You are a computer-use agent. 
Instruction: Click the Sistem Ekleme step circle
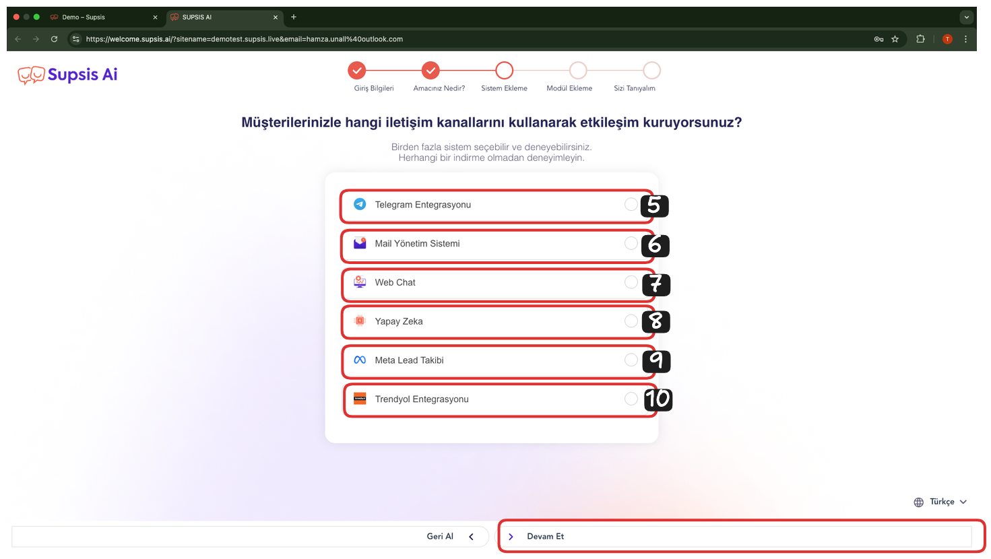click(x=504, y=70)
